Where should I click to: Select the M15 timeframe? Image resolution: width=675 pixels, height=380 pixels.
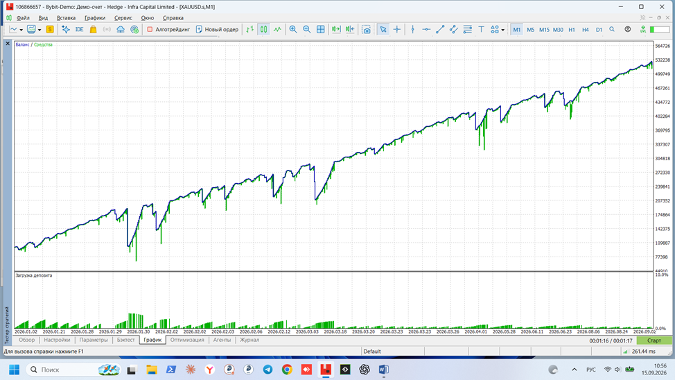coord(544,30)
